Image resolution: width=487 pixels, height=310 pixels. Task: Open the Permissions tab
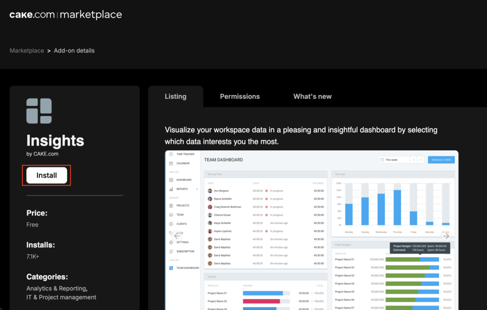pos(240,97)
